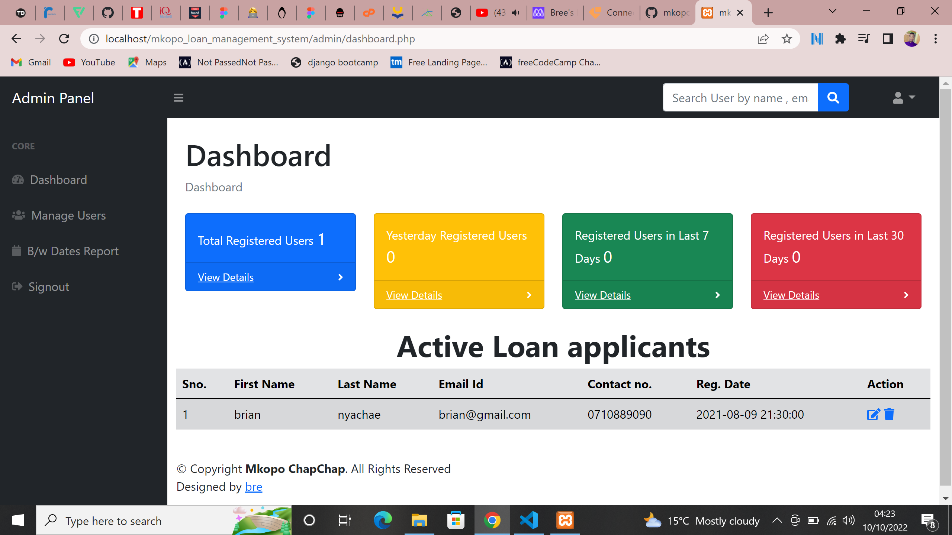Click the blue search magnifier button
Screen dimensions: 952x535
point(833,97)
